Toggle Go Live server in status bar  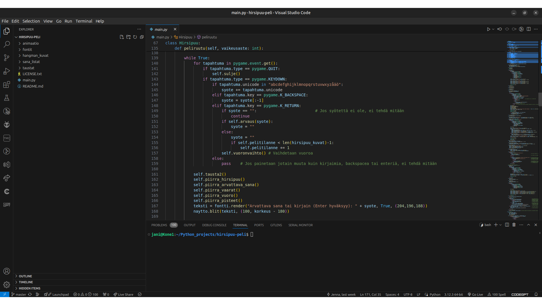pyautogui.click(x=475, y=295)
